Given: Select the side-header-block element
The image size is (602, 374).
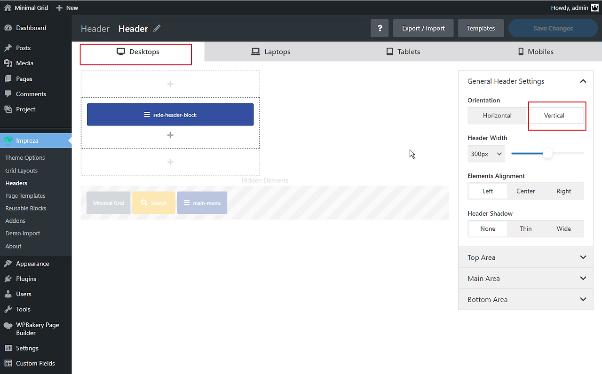Looking at the screenshot, I should coord(170,115).
